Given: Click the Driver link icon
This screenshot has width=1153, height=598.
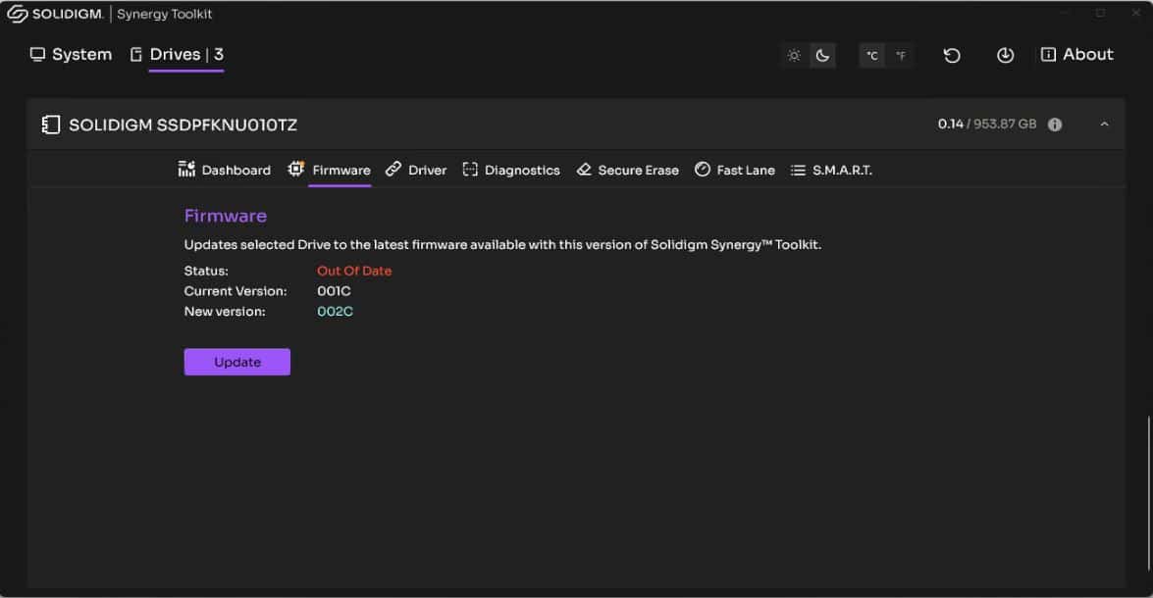Looking at the screenshot, I should (393, 169).
